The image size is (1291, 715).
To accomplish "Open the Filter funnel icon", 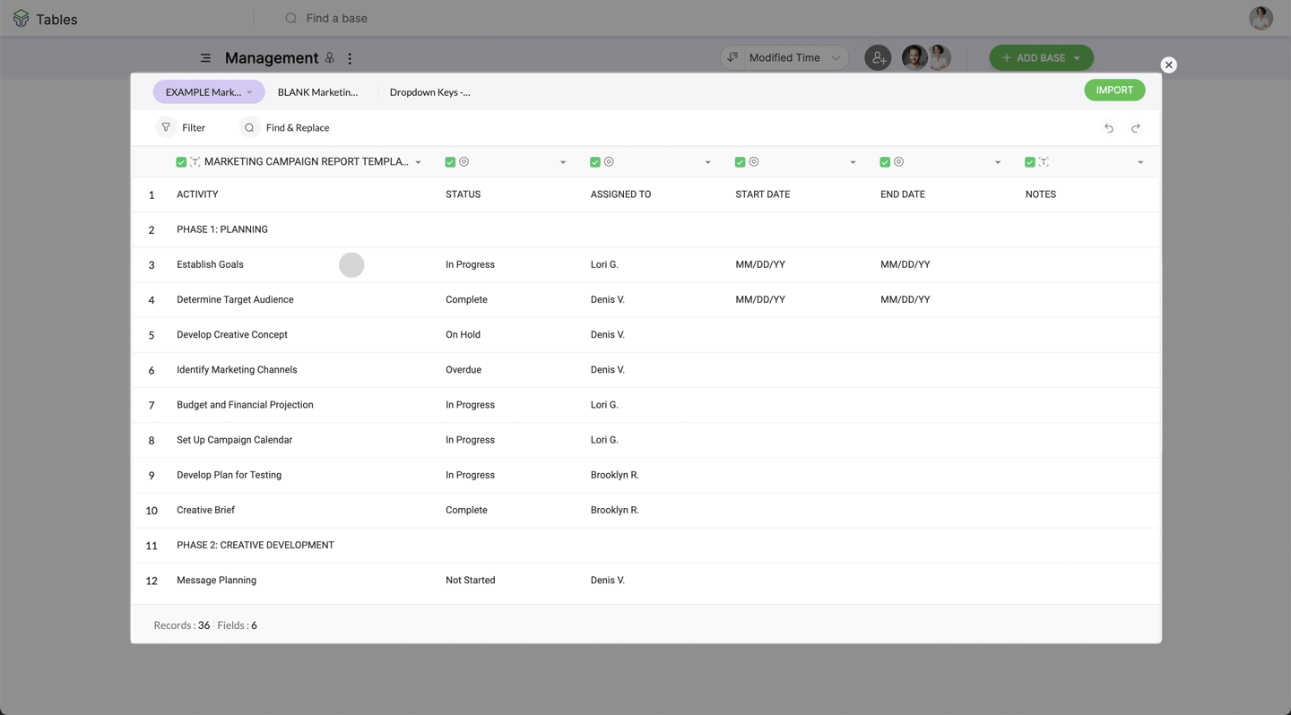I will [166, 127].
